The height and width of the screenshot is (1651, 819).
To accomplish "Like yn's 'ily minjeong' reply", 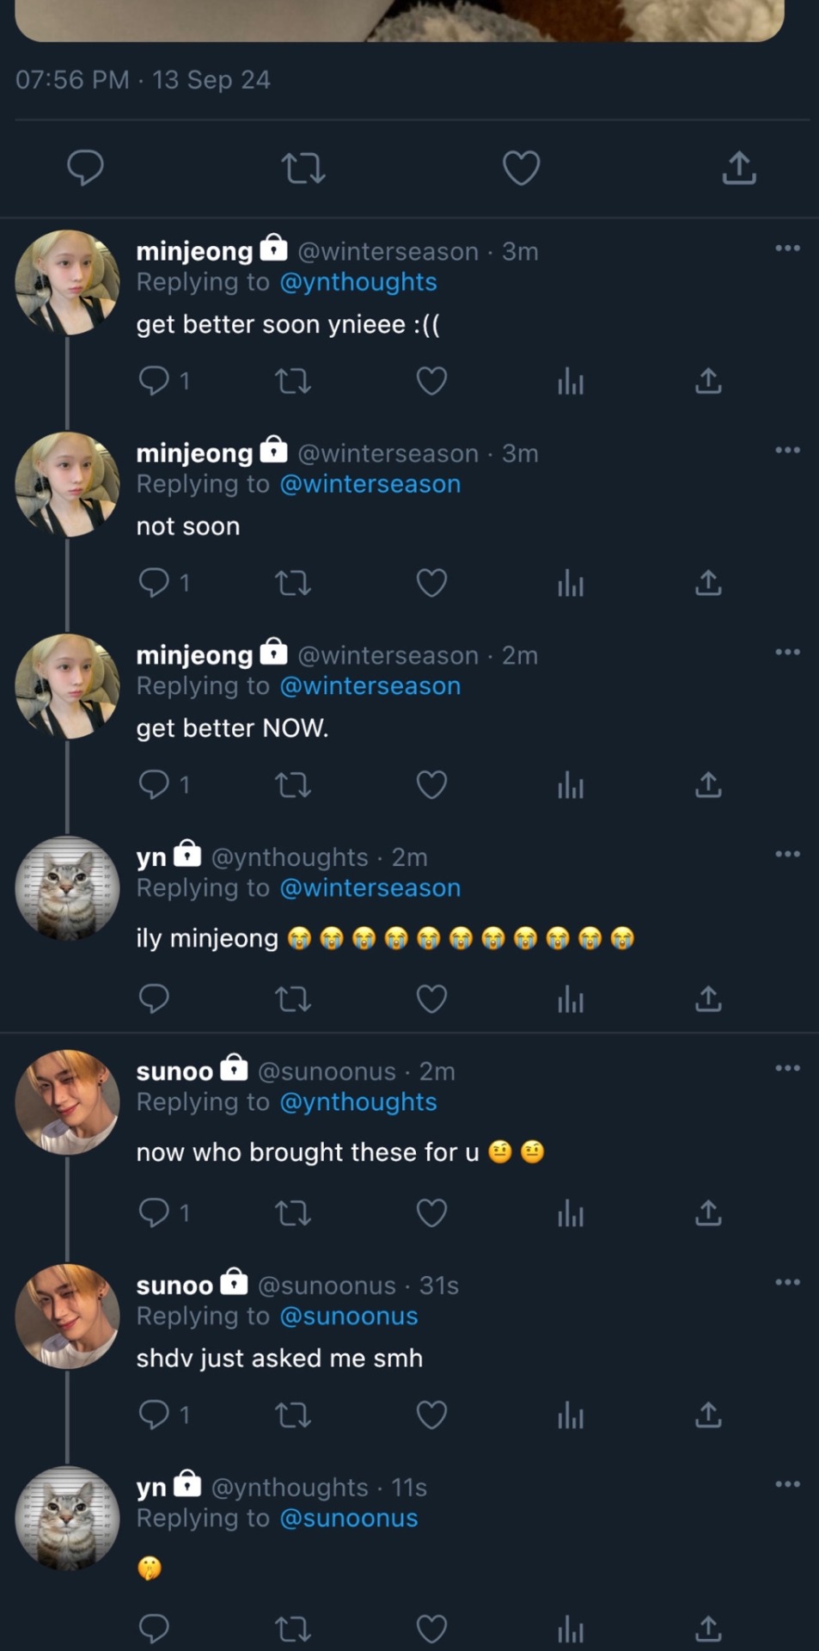I will point(431,999).
